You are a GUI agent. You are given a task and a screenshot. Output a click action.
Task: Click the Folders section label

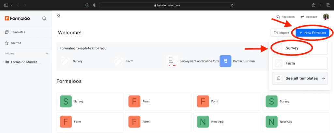pyautogui.click(x=9, y=54)
